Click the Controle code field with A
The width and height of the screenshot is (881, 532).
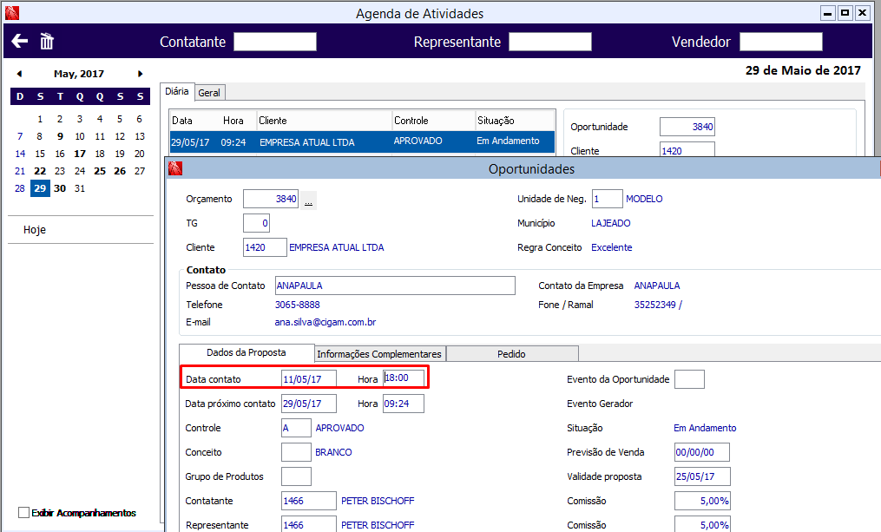coord(296,428)
